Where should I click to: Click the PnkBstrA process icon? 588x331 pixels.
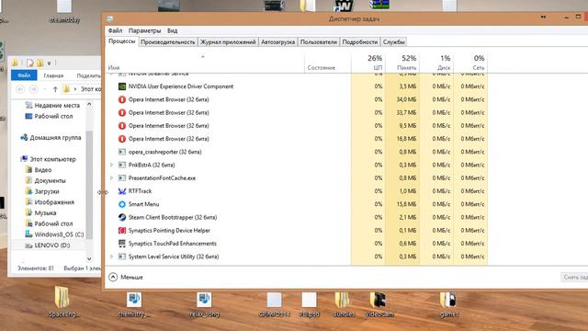tap(122, 165)
